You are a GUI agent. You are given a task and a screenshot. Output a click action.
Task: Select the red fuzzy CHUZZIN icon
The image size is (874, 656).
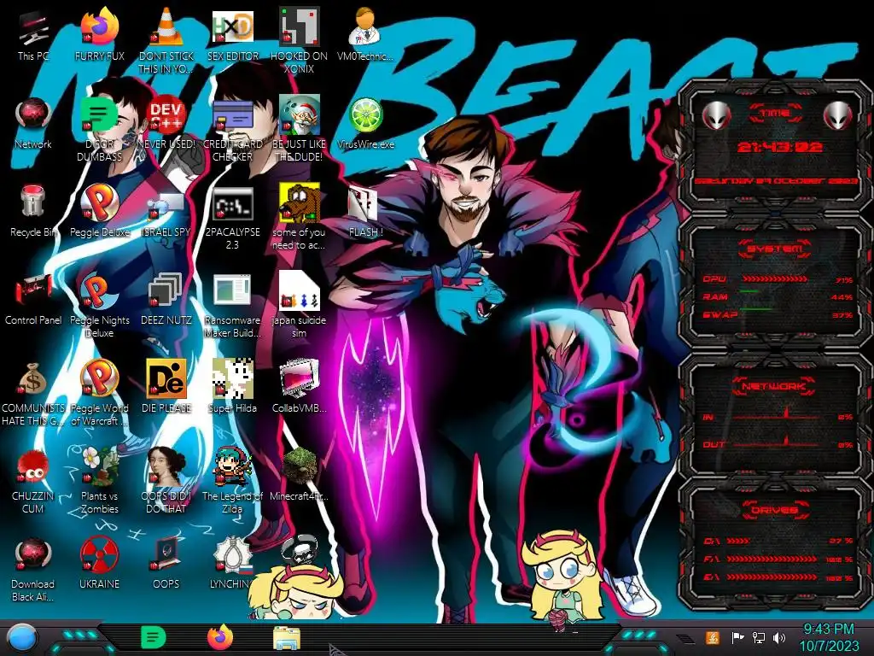(33, 482)
